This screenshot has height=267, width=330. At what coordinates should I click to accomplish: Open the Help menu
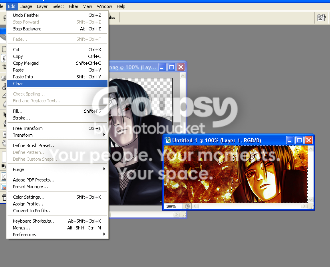pyautogui.click(x=121, y=6)
